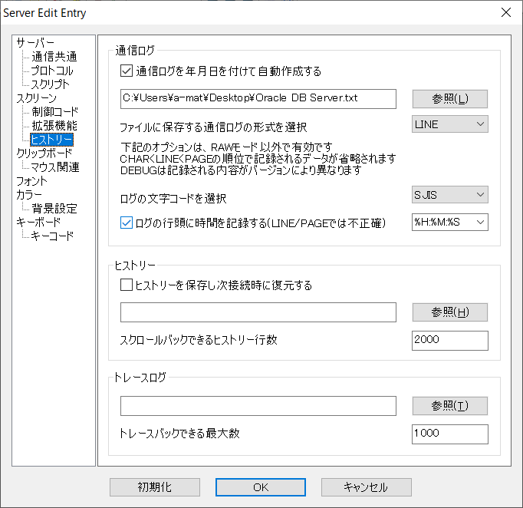Image resolution: width=523 pixels, height=508 pixels.
Task: Open SJIS character code dropdown
Action: 450,195
